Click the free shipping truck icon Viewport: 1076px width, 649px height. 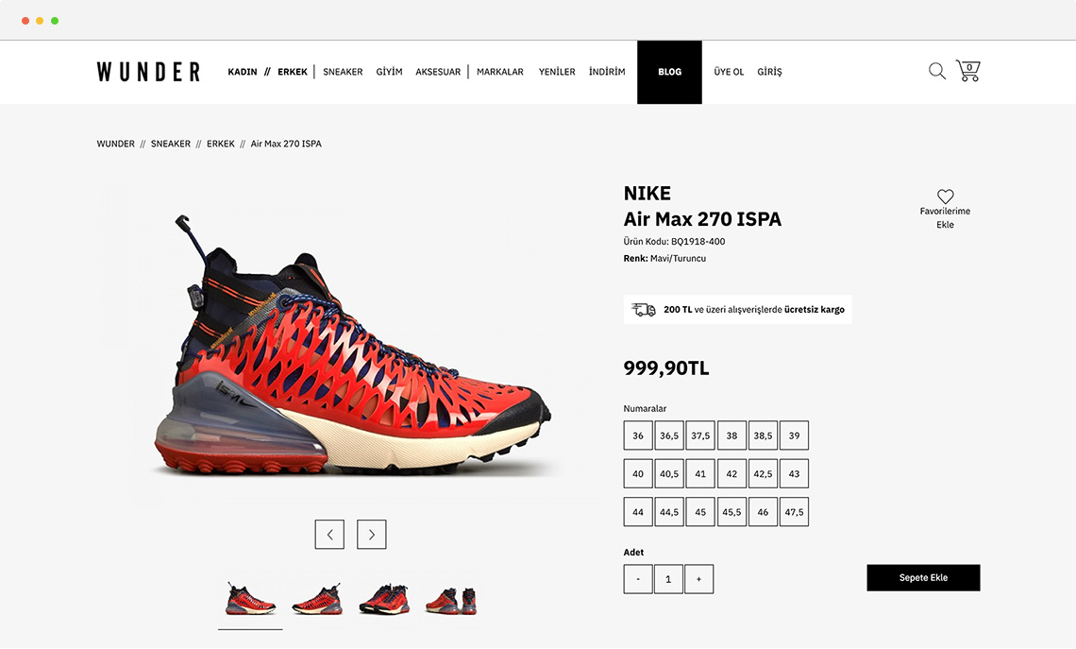(643, 310)
